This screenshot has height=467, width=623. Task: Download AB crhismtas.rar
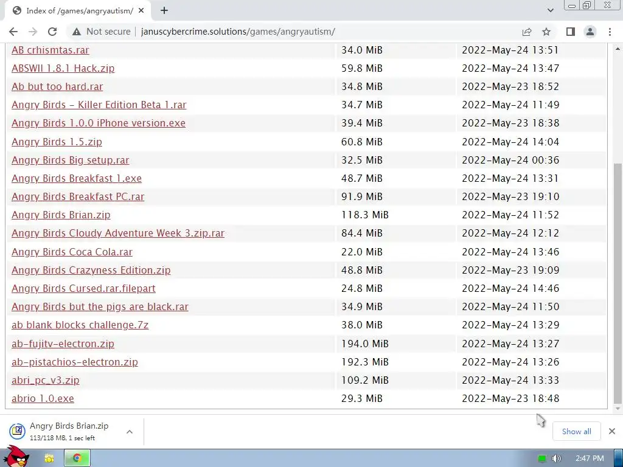tap(50, 50)
